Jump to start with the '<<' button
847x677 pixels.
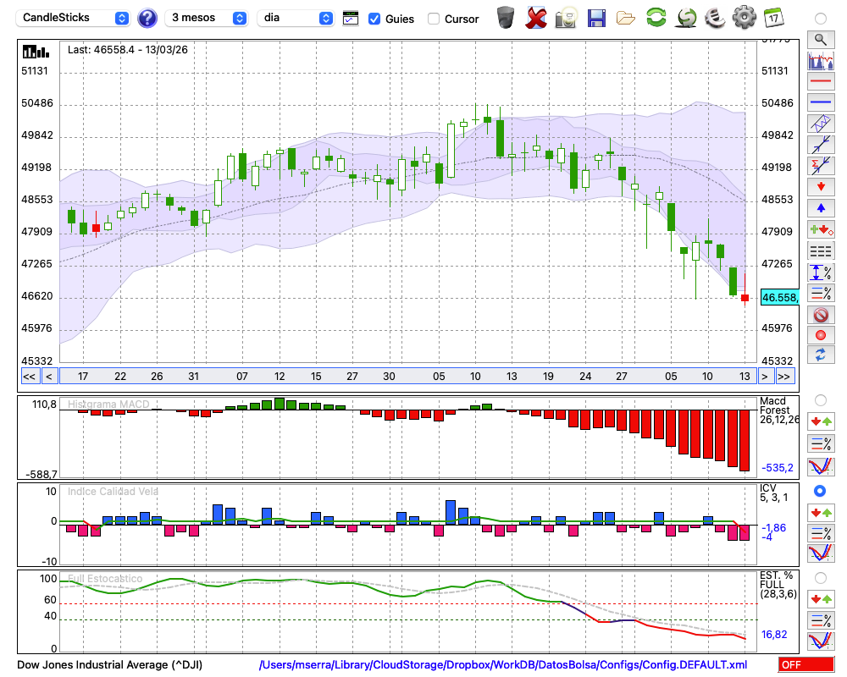[x=29, y=377]
